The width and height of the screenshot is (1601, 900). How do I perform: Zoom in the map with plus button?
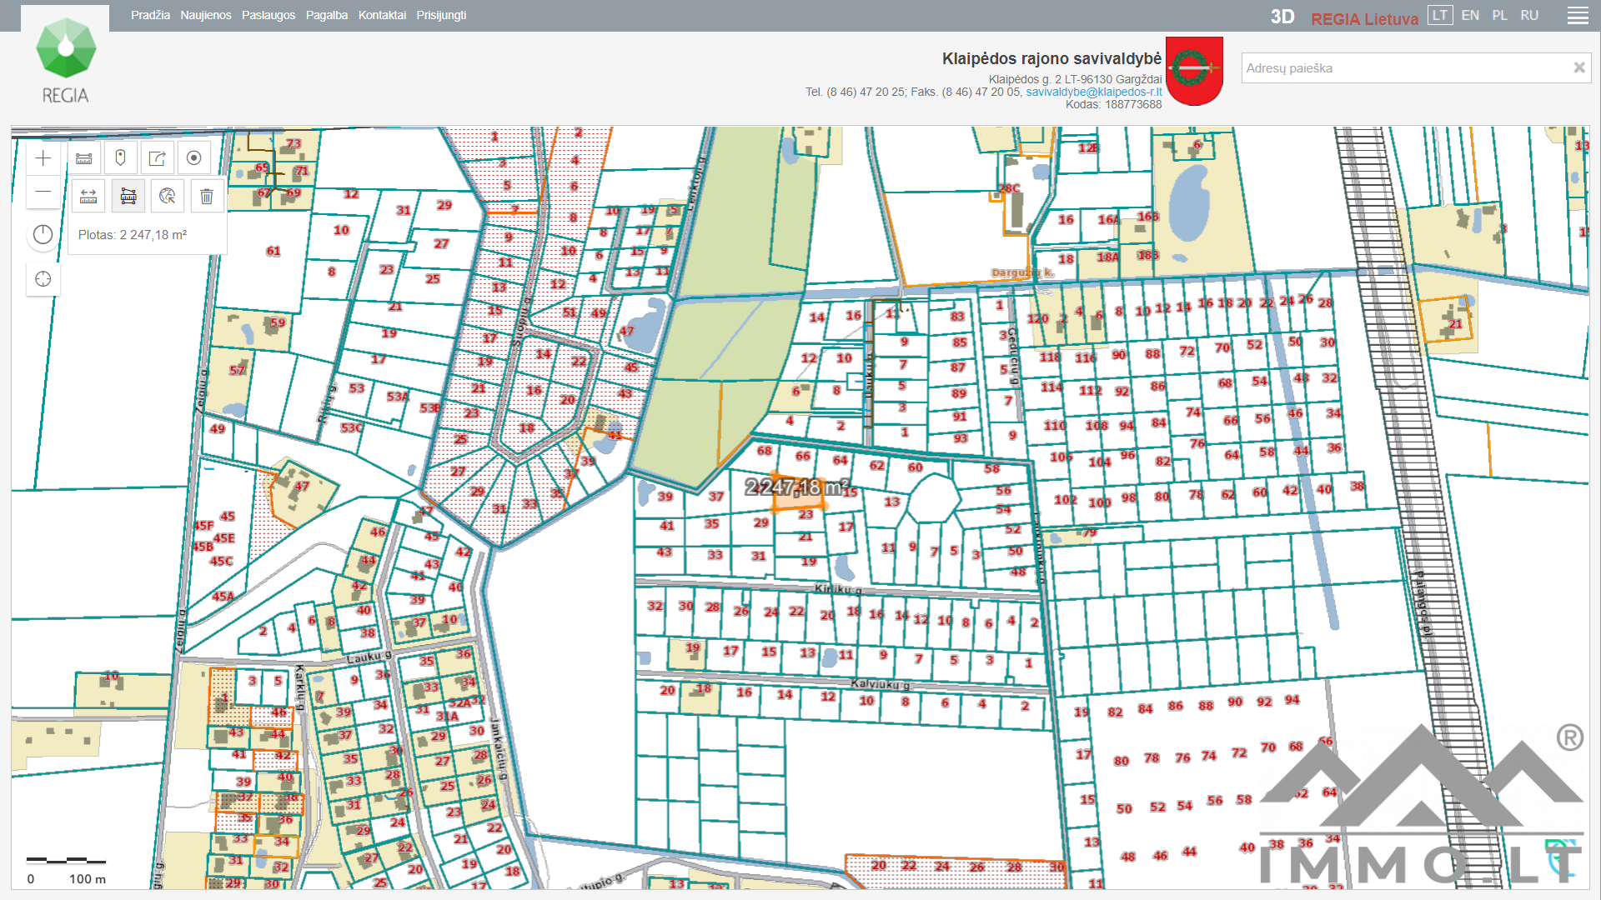click(x=43, y=158)
